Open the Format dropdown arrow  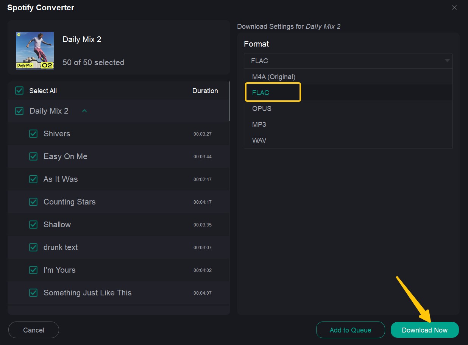(x=447, y=61)
